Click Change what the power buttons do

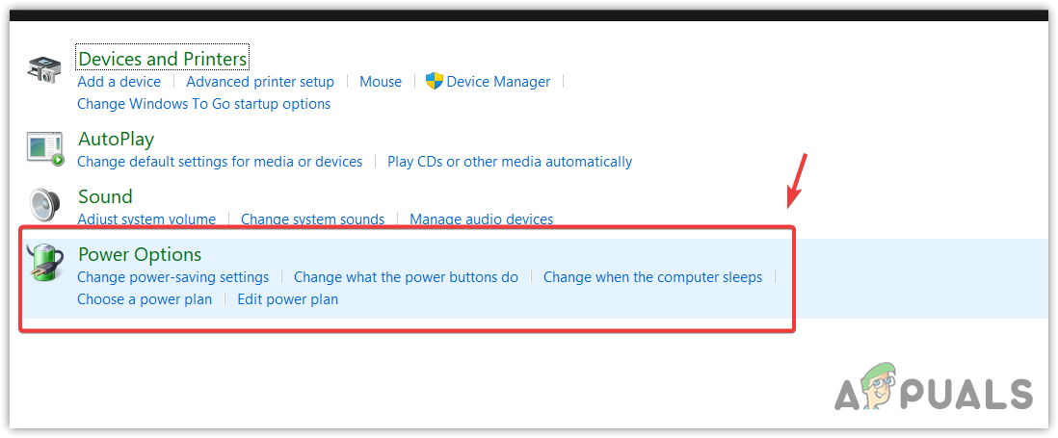[x=406, y=277]
